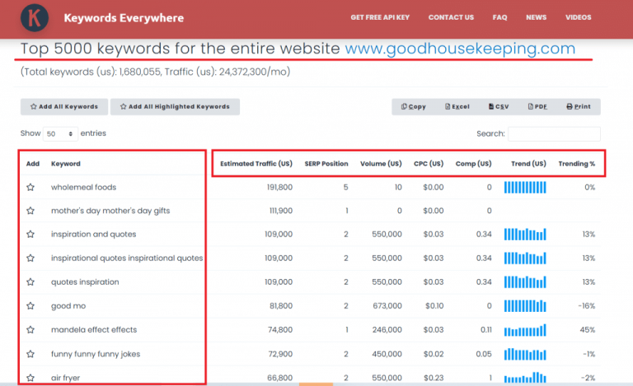Click 'quotes inspiration' keyword text
This screenshot has width=633, height=386.
(85, 282)
